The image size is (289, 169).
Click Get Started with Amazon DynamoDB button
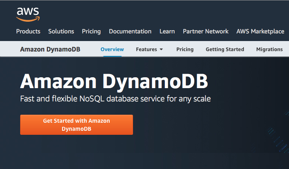tap(77, 125)
